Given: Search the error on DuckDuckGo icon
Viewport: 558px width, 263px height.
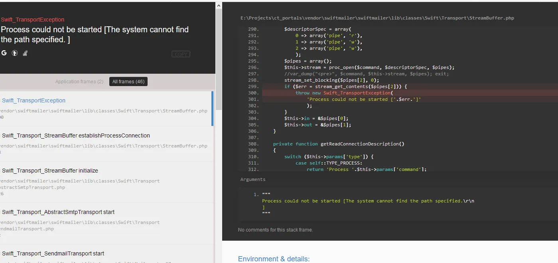Looking at the screenshot, I should [15, 53].
